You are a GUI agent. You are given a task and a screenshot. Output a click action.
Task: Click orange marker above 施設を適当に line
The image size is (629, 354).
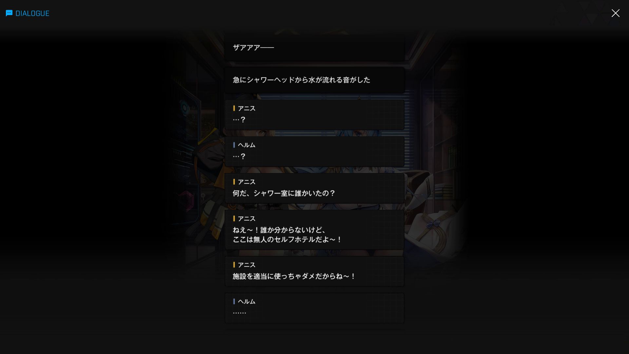[x=234, y=265]
